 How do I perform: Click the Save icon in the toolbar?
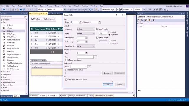click(21, 9)
